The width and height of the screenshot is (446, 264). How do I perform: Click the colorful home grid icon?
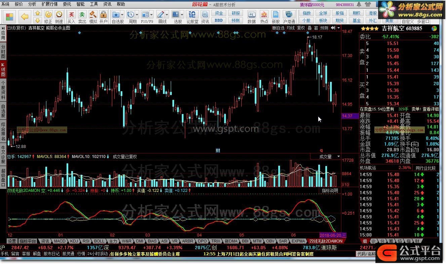[9, 16]
